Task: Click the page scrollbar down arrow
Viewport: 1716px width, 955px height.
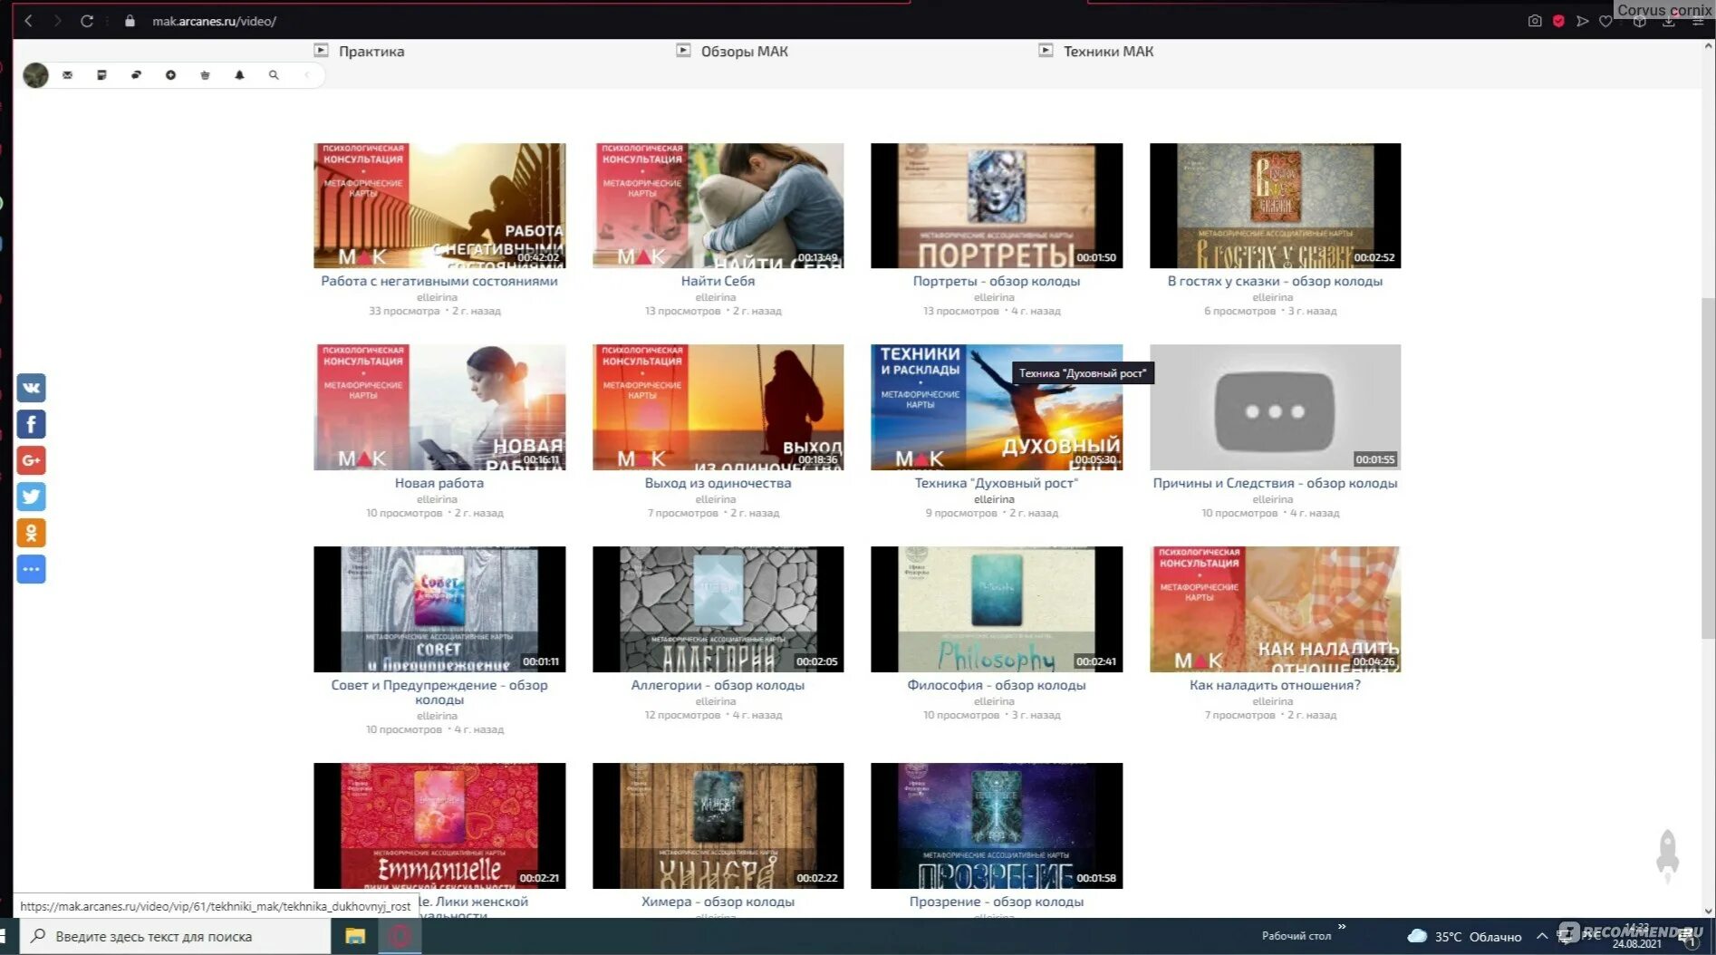Action: (x=1709, y=912)
